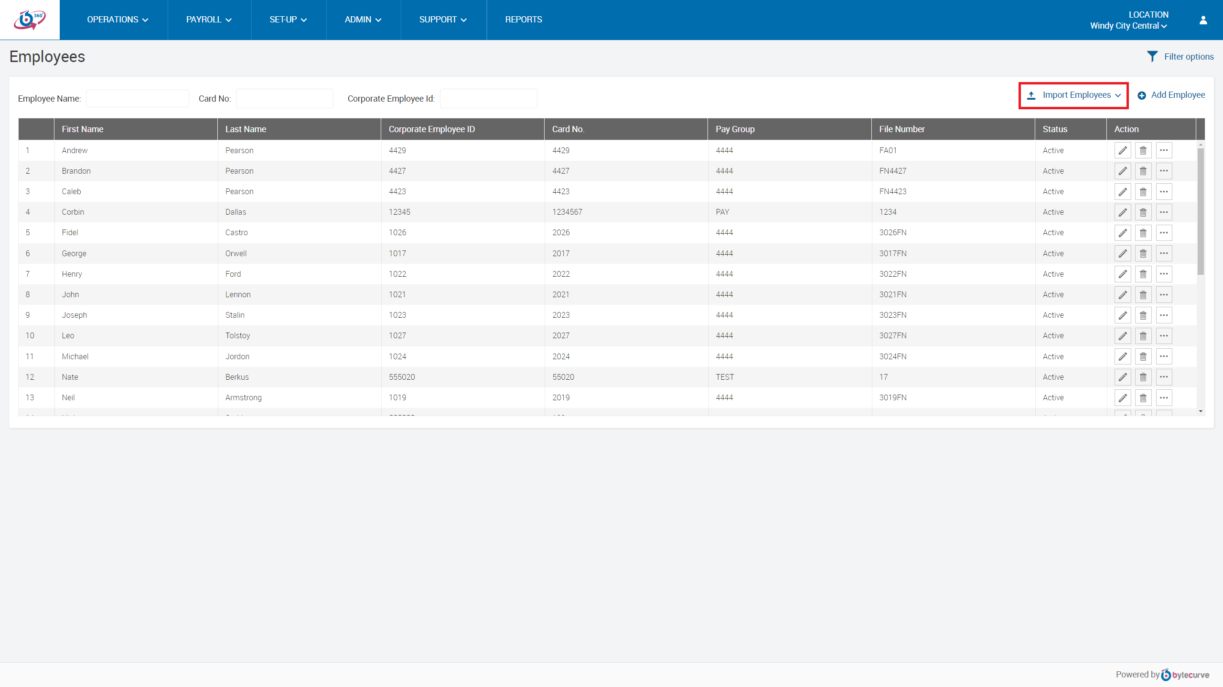1223x687 pixels.
Task: Edit John Lennon's record with pencil icon
Action: click(1122, 294)
